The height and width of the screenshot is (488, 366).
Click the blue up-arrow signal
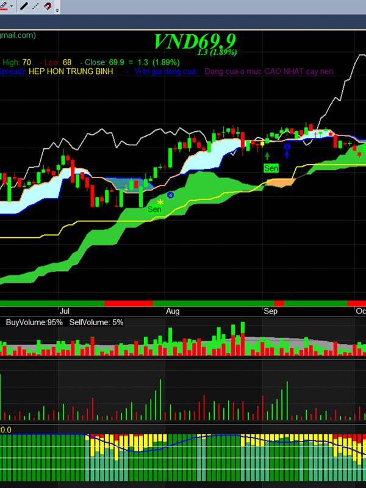287,154
